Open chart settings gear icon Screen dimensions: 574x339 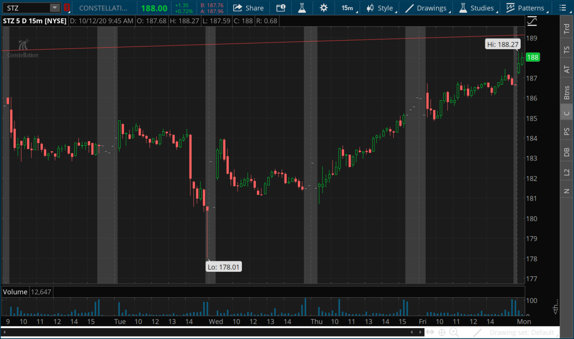[x=324, y=8]
